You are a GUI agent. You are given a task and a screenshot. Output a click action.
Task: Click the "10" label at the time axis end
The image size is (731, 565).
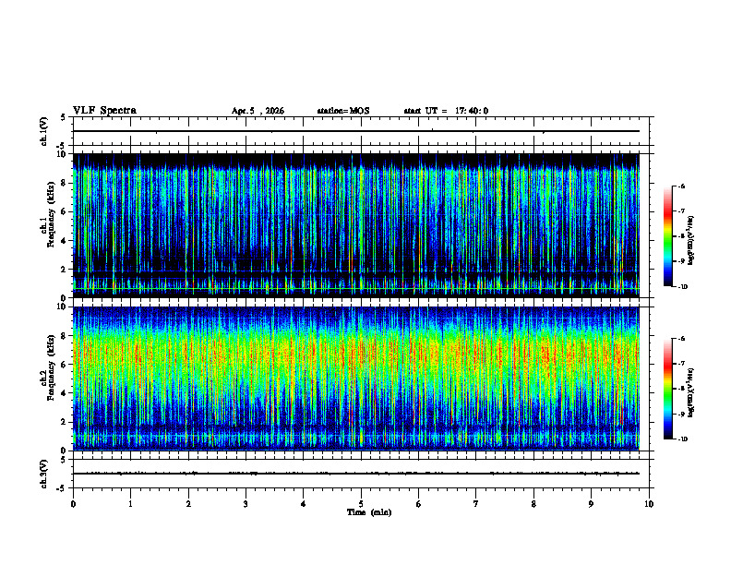point(649,504)
